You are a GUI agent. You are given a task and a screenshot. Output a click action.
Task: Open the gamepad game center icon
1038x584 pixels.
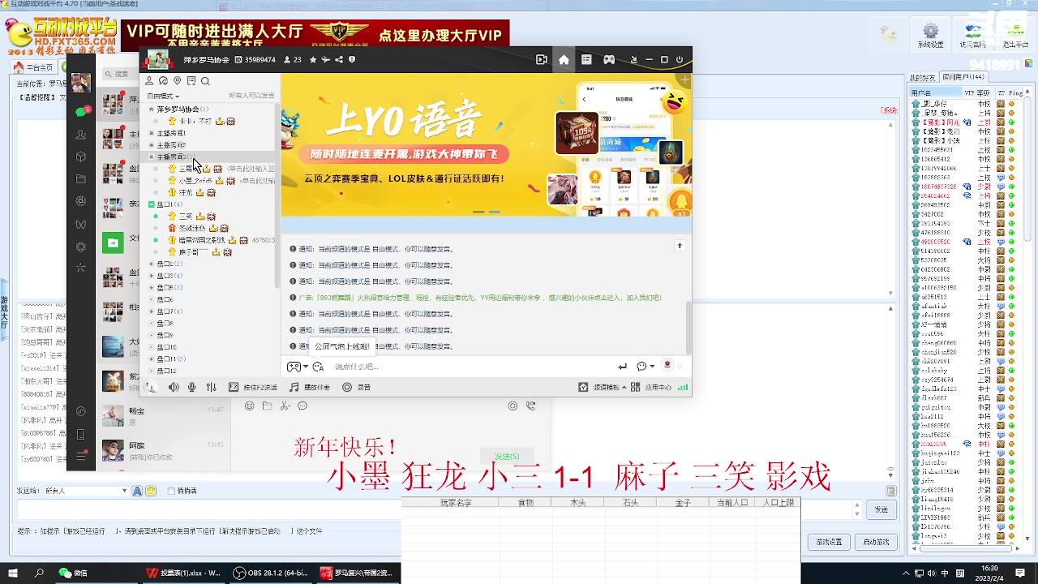coord(608,59)
